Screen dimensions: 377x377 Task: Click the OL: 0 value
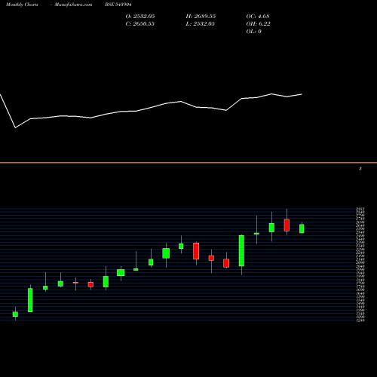point(253,32)
